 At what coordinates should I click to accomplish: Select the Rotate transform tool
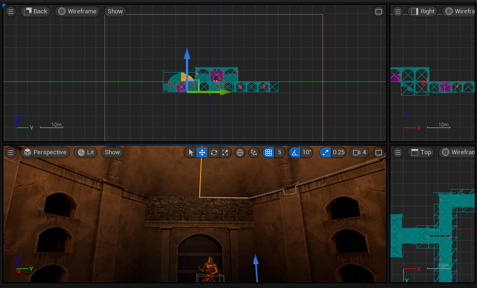click(213, 152)
